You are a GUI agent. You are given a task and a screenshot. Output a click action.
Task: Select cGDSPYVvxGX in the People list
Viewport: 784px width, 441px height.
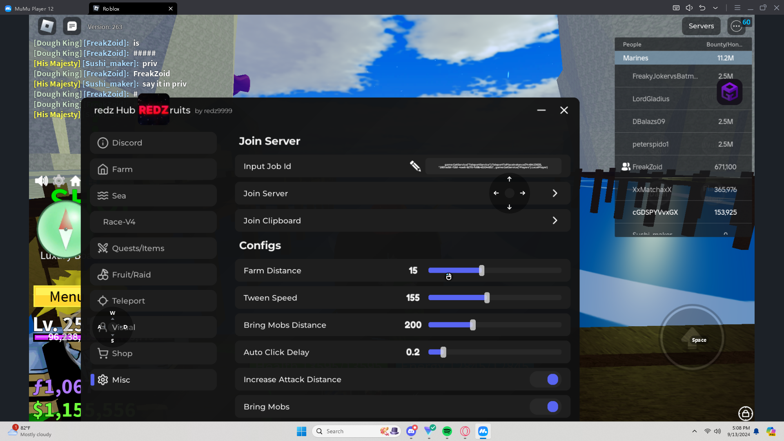(x=684, y=212)
